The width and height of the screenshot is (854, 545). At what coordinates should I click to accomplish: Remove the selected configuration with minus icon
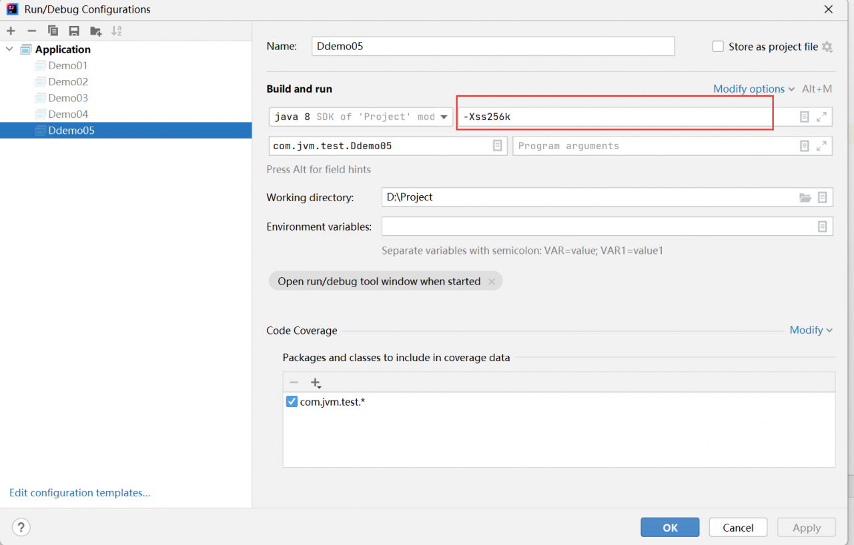tap(31, 31)
